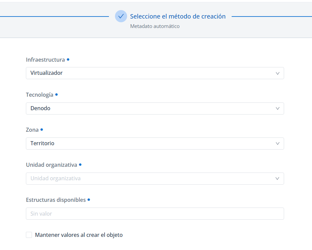312x250 pixels.
Task: Click the chevron arrow in Infraestructura field
Action: tap(277, 73)
